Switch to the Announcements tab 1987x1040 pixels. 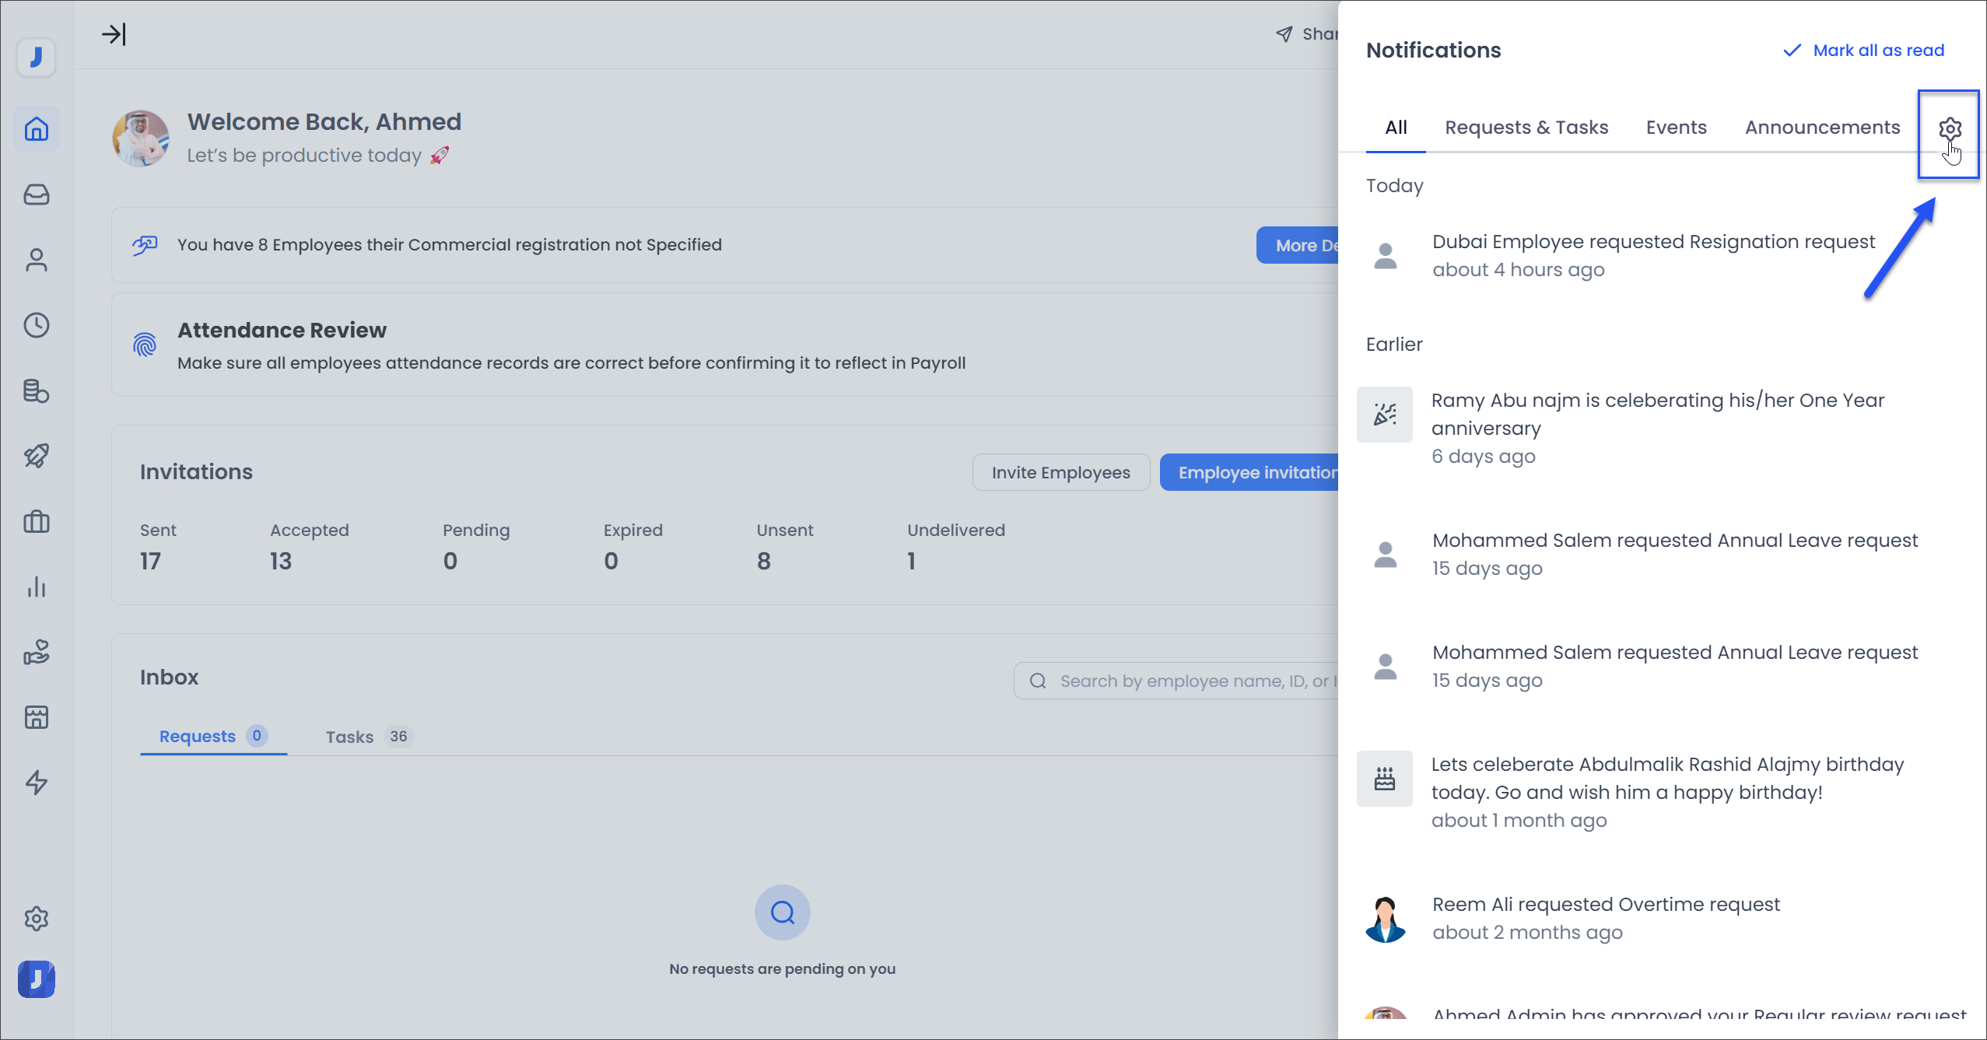click(x=1821, y=127)
